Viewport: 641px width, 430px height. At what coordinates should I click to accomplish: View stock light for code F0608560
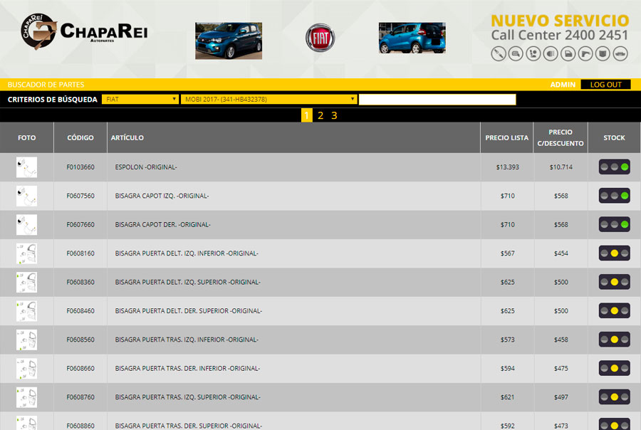click(614, 340)
